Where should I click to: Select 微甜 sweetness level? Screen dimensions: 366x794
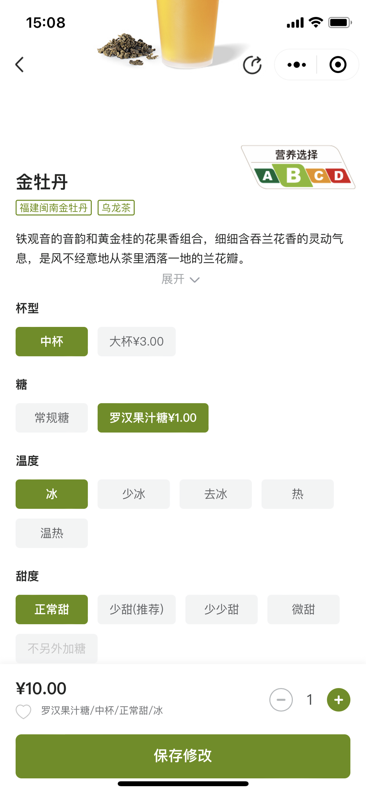coord(303,610)
